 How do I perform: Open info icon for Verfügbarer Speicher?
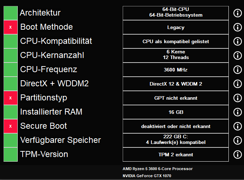(x=238, y=140)
